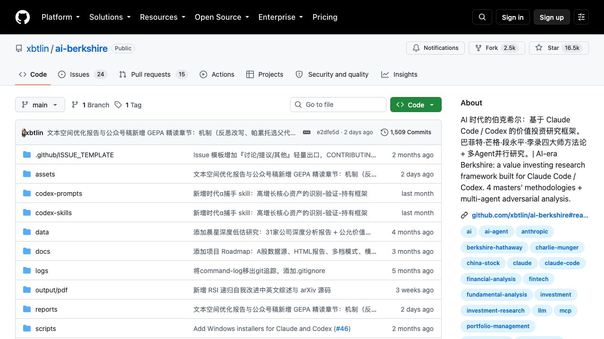604x339 pixels.
Task: Select the charlie-munger topic tag
Action: click(x=557, y=247)
